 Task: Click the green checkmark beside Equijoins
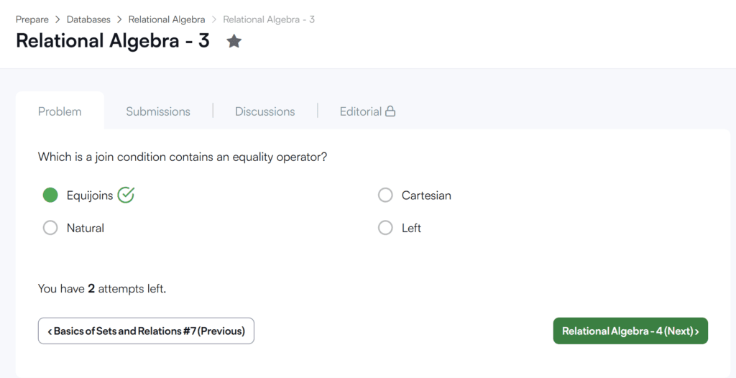[x=126, y=195]
